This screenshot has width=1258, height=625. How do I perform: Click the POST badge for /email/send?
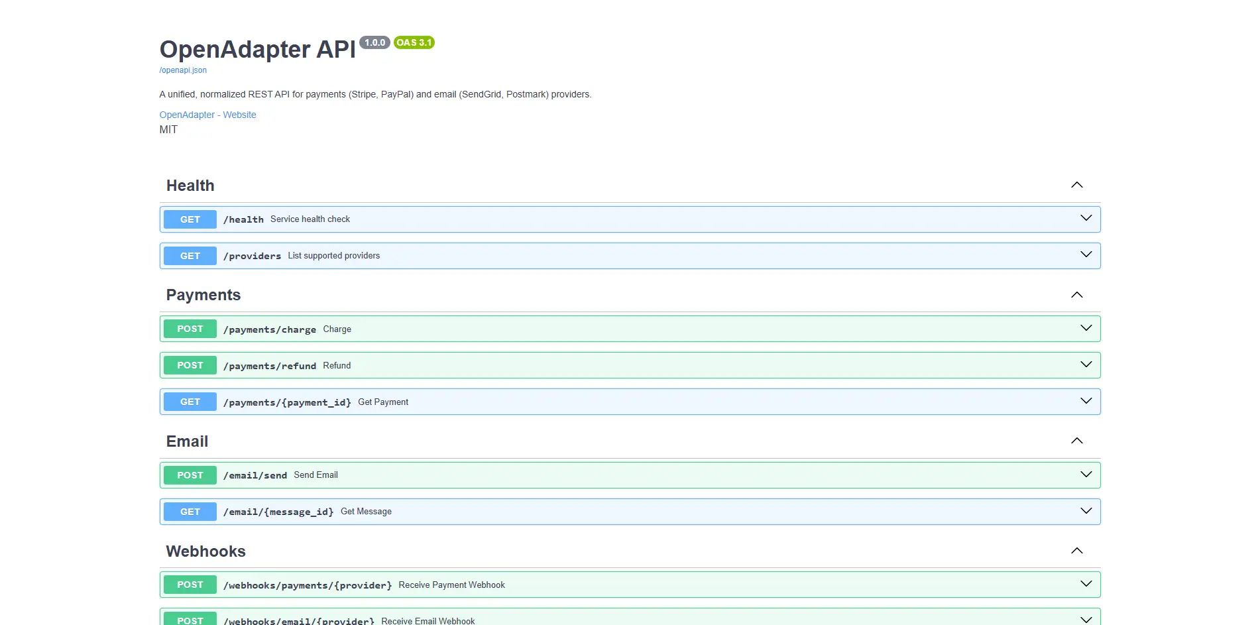point(190,475)
